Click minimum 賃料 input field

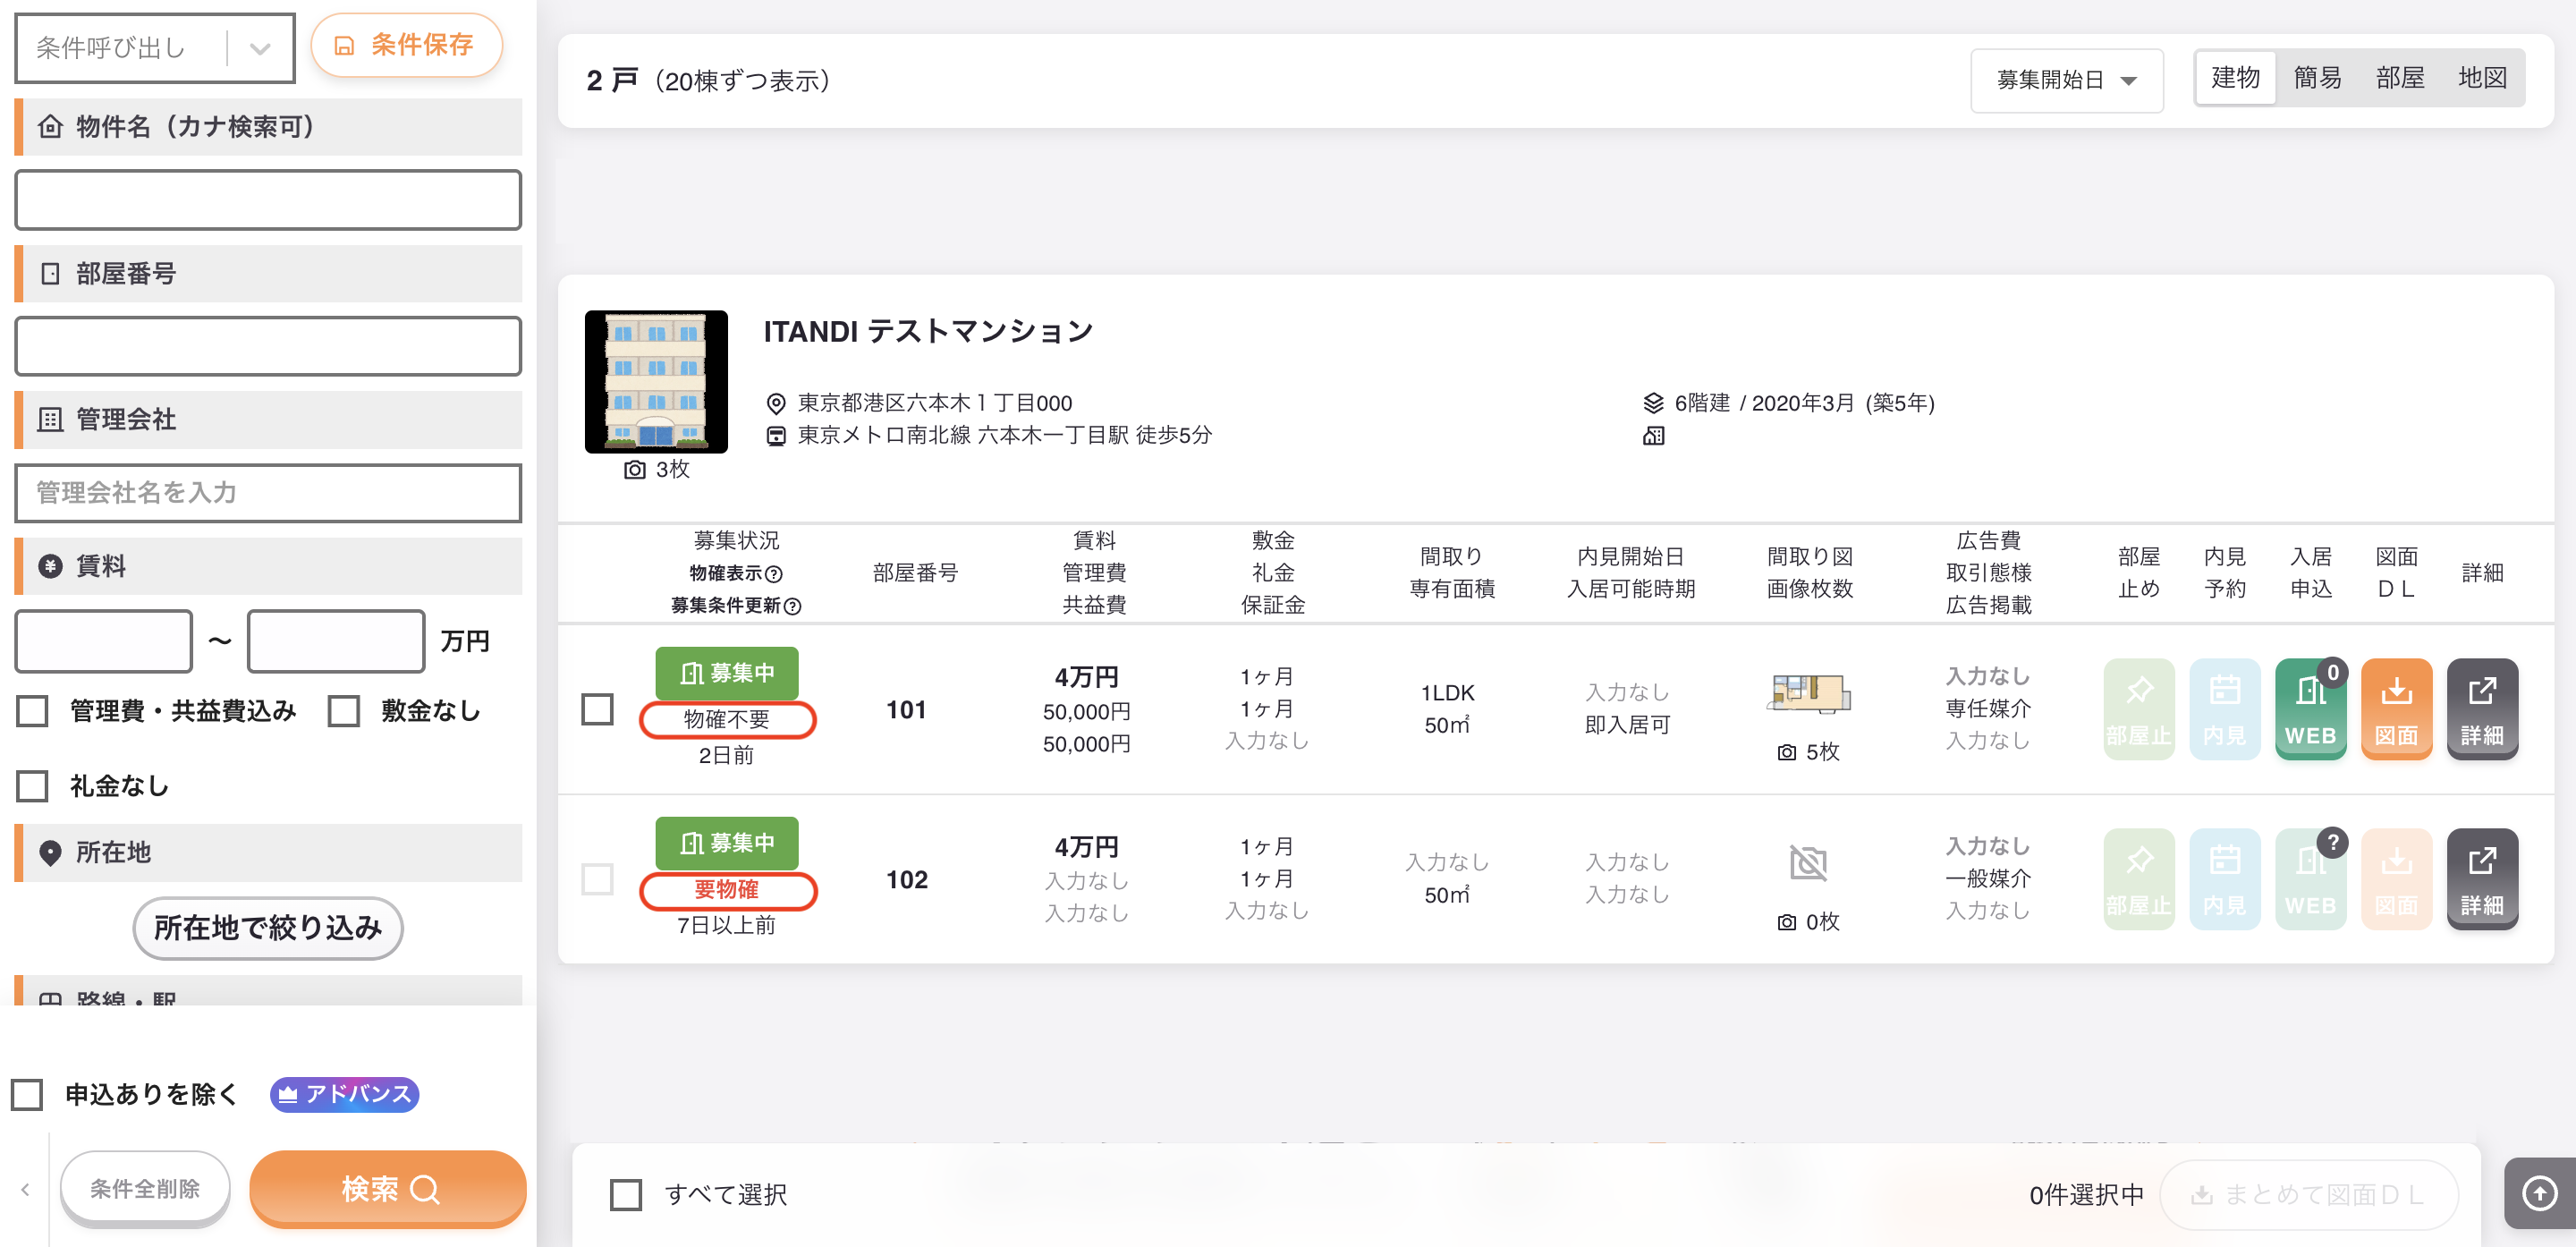[103, 641]
